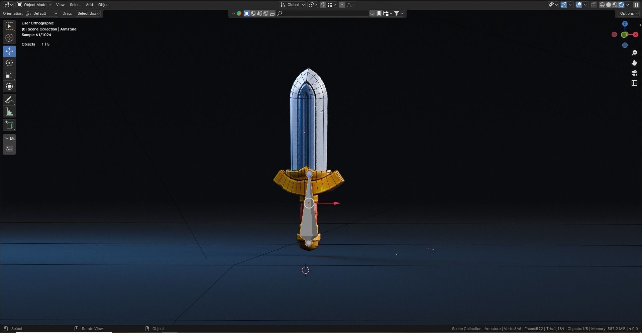Select the Select Box tool

click(9, 26)
